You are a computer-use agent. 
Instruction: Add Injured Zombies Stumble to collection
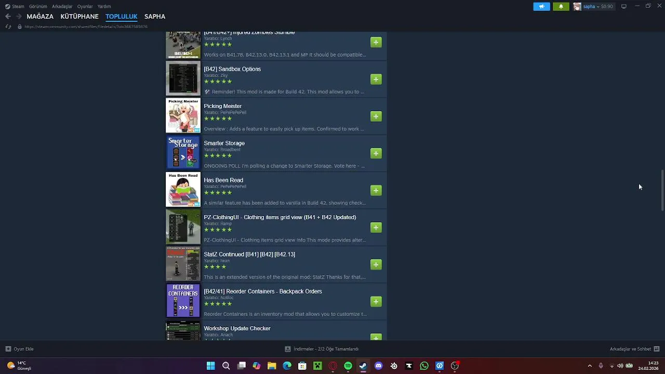376,42
